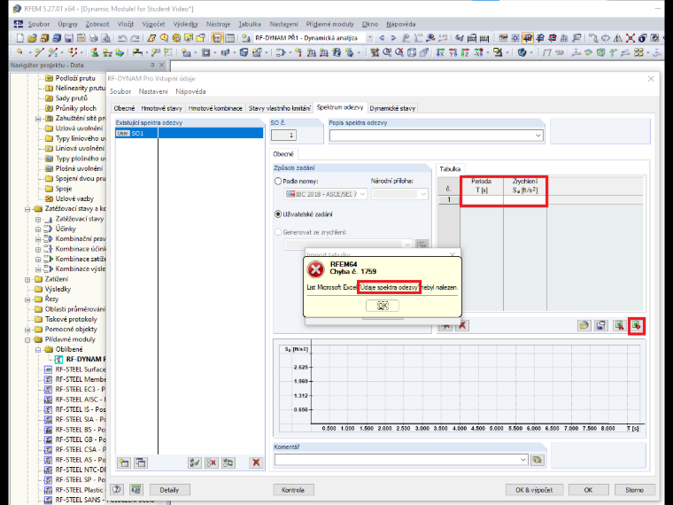Click the save table disk icon
Image resolution: width=673 pixels, height=505 pixels.
pyautogui.click(x=601, y=326)
